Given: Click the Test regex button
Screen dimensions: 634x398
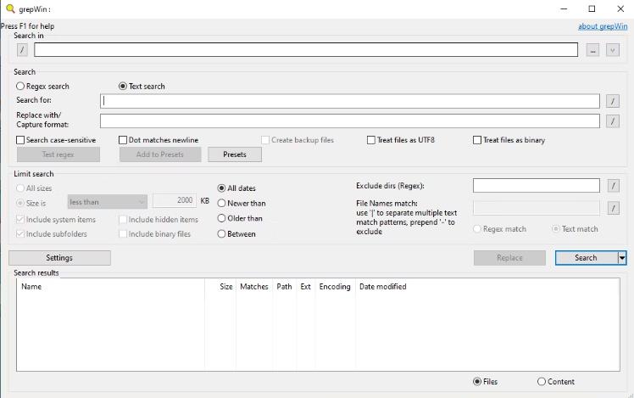Looking at the screenshot, I should pos(58,154).
